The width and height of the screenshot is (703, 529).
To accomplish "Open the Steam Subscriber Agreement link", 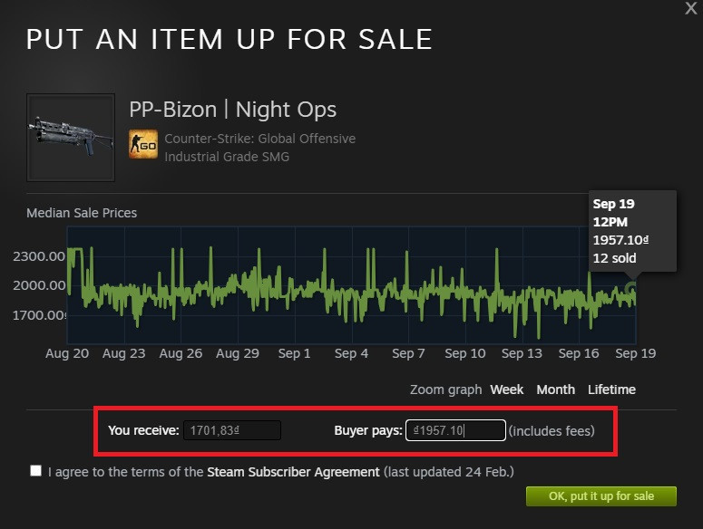I will tap(293, 472).
